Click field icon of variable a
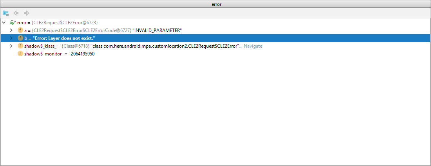The image size is (431, 166). (x=20, y=30)
